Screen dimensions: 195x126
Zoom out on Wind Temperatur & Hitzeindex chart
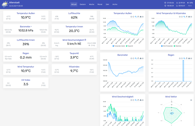click(182, 17)
